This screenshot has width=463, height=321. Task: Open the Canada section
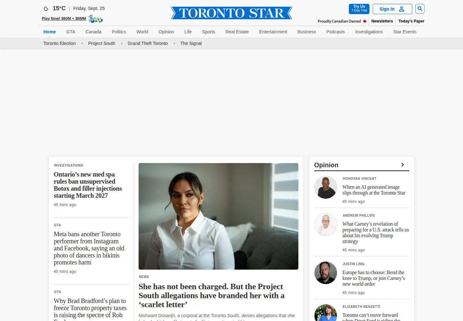tap(93, 32)
